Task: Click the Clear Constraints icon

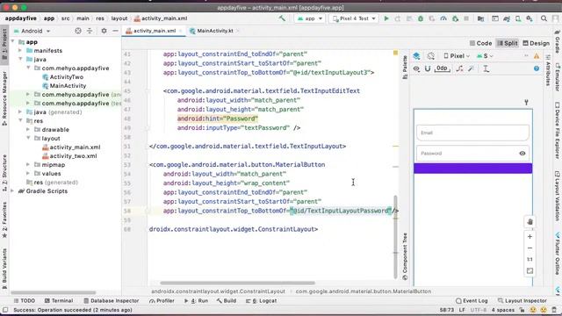Action: (459, 68)
